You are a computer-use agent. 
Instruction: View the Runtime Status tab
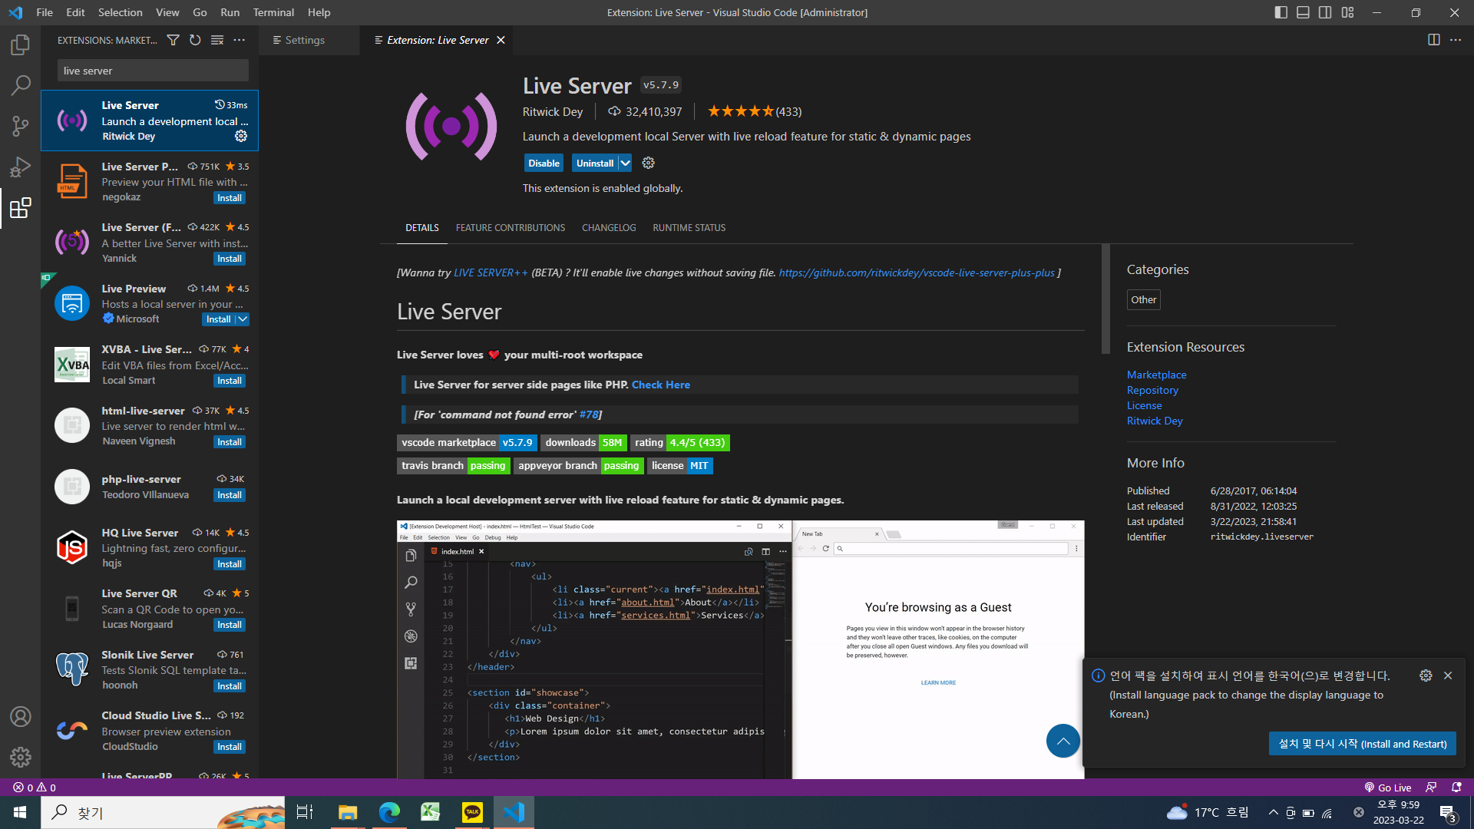pyautogui.click(x=689, y=228)
